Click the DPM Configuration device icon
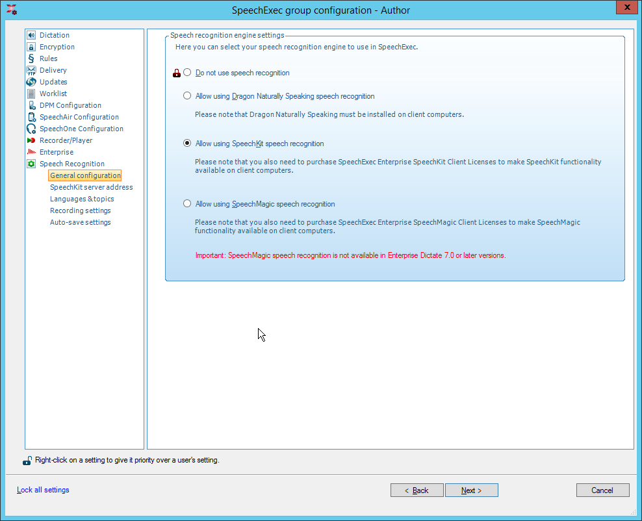The height and width of the screenshot is (521, 642). [31, 105]
